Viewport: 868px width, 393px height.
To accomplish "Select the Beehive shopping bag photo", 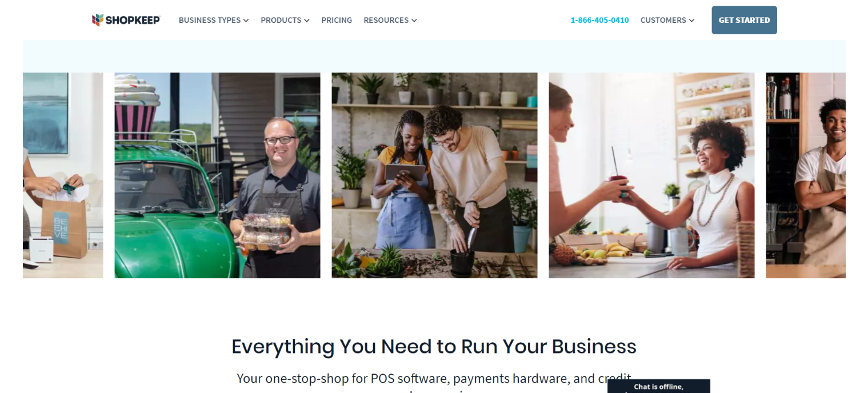I will coord(63,175).
